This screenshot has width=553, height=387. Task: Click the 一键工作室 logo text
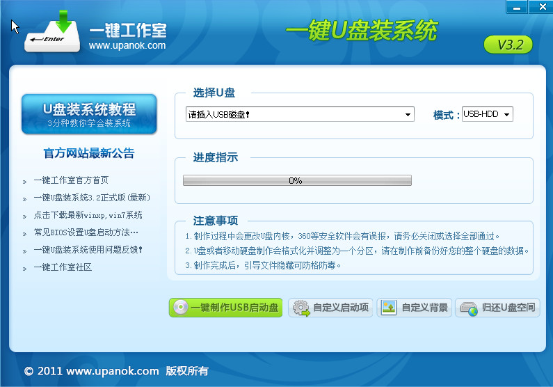coord(128,30)
